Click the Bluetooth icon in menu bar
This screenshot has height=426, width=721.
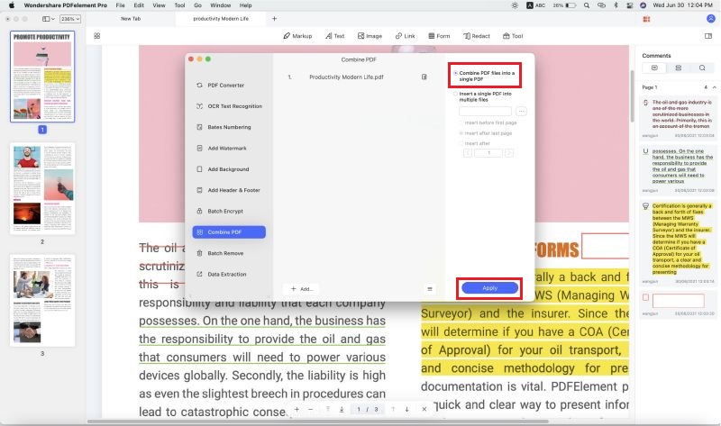(x=616, y=5)
